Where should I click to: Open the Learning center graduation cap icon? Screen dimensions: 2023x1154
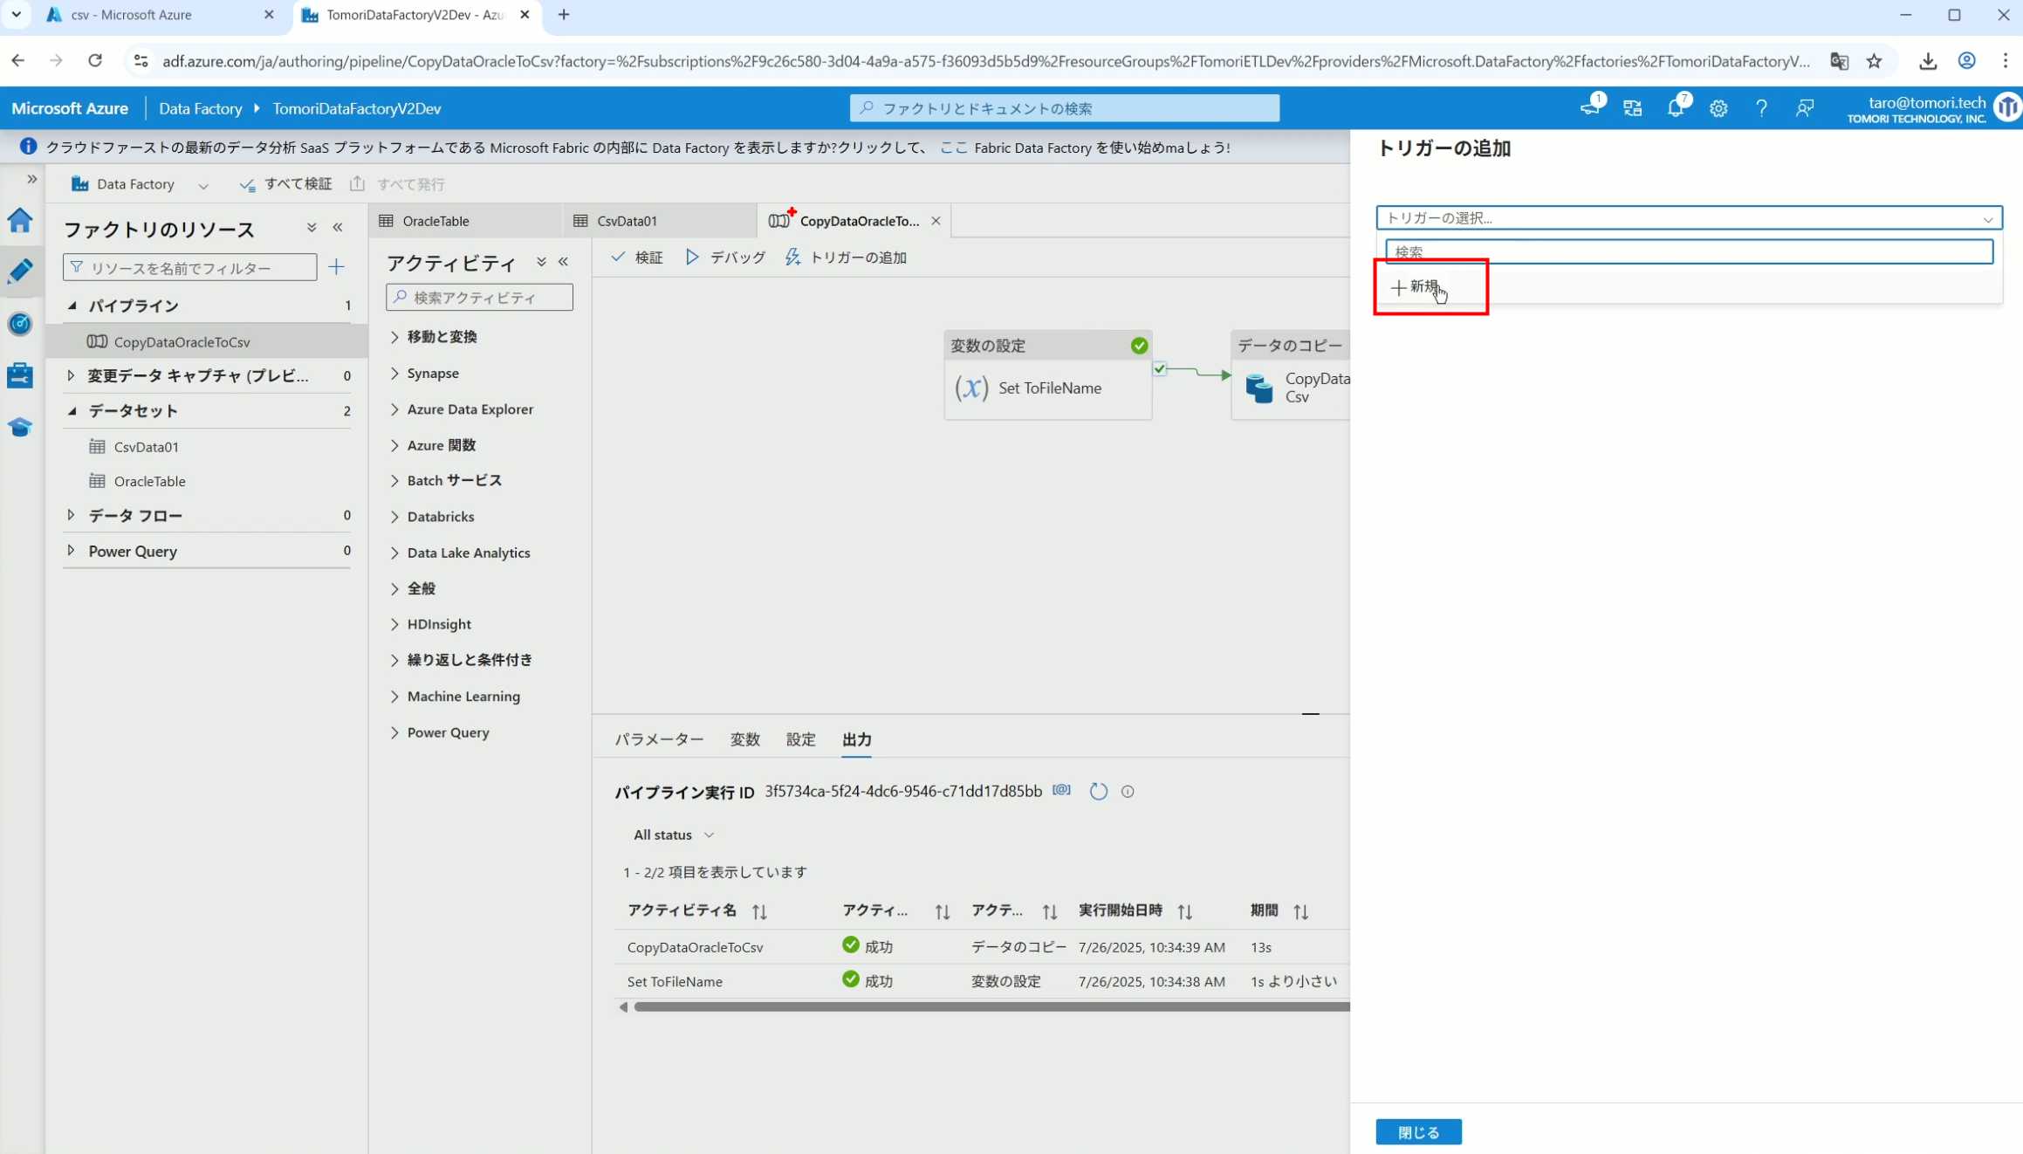coord(20,427)
